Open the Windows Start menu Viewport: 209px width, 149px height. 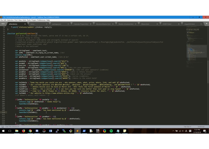tap(3, 131)
